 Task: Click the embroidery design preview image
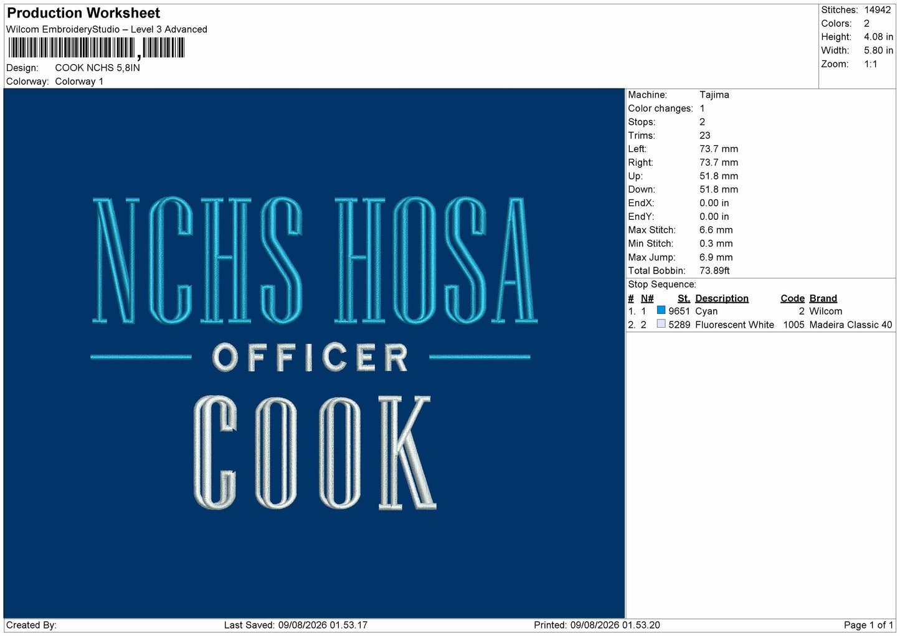pyautogui.click(x=314, y=353)
